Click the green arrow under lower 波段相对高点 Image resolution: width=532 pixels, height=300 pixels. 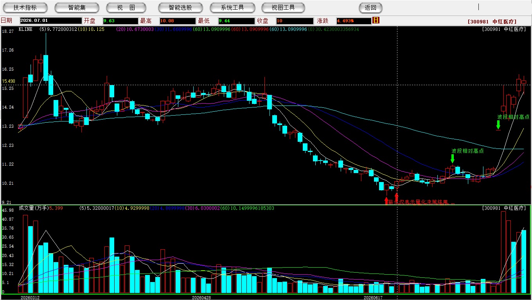tap(453, 159)
